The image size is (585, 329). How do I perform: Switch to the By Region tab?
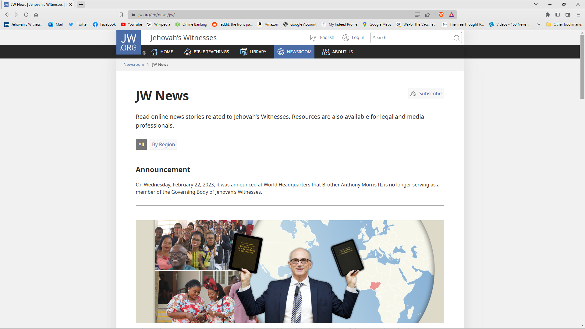click(163, 144)
